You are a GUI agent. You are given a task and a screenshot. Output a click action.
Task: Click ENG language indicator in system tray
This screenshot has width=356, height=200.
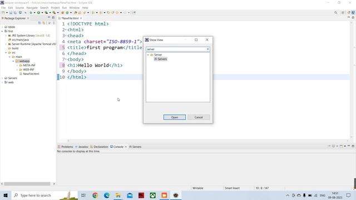coord(323,195)
